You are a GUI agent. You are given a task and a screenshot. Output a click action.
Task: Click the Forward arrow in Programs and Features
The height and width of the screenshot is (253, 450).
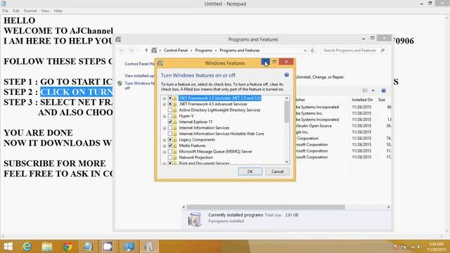(x=131, y=51)
